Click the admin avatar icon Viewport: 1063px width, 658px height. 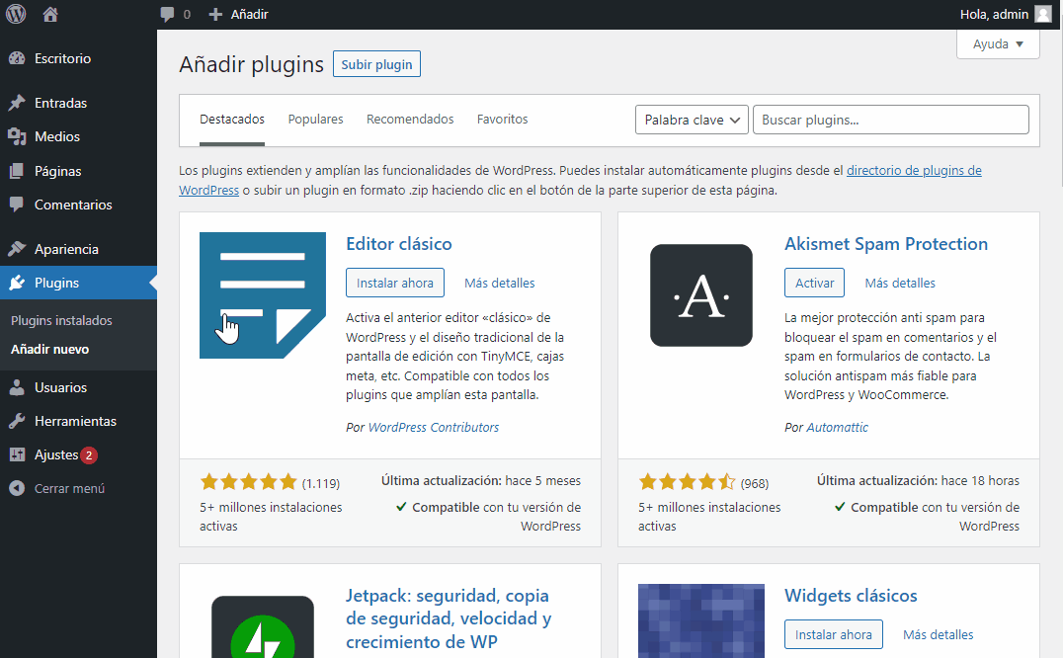pos(1042,14)
